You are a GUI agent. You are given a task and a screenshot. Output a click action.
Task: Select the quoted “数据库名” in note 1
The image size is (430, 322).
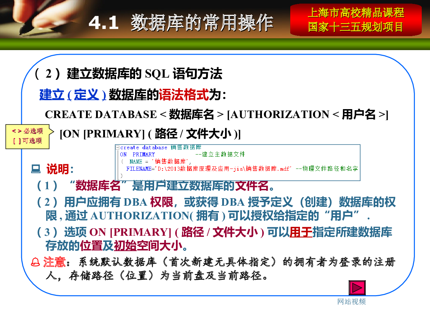click(98, 186)
